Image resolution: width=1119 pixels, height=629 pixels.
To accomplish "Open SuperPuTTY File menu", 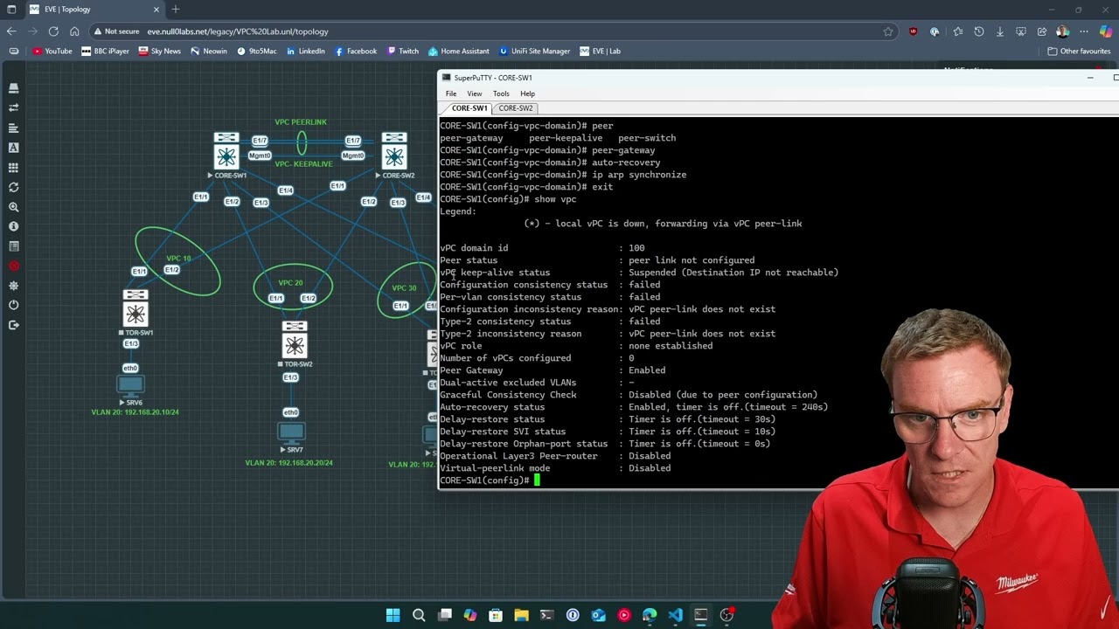I will point(451,93).
